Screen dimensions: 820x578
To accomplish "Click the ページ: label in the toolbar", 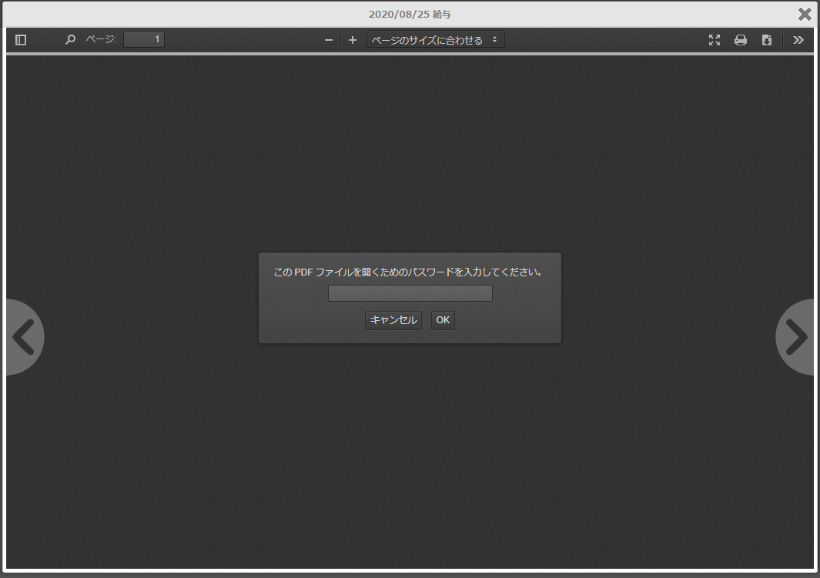I will point(101,39).
